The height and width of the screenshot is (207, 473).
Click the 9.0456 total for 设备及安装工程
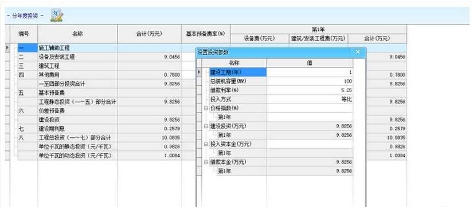point(149,57)
